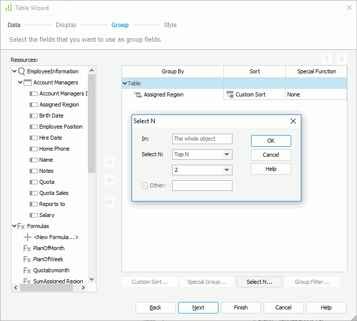The width and height of the screenshot is (357, 321).
Task: Click the field icon beside Salary
Action: (34, 215)
